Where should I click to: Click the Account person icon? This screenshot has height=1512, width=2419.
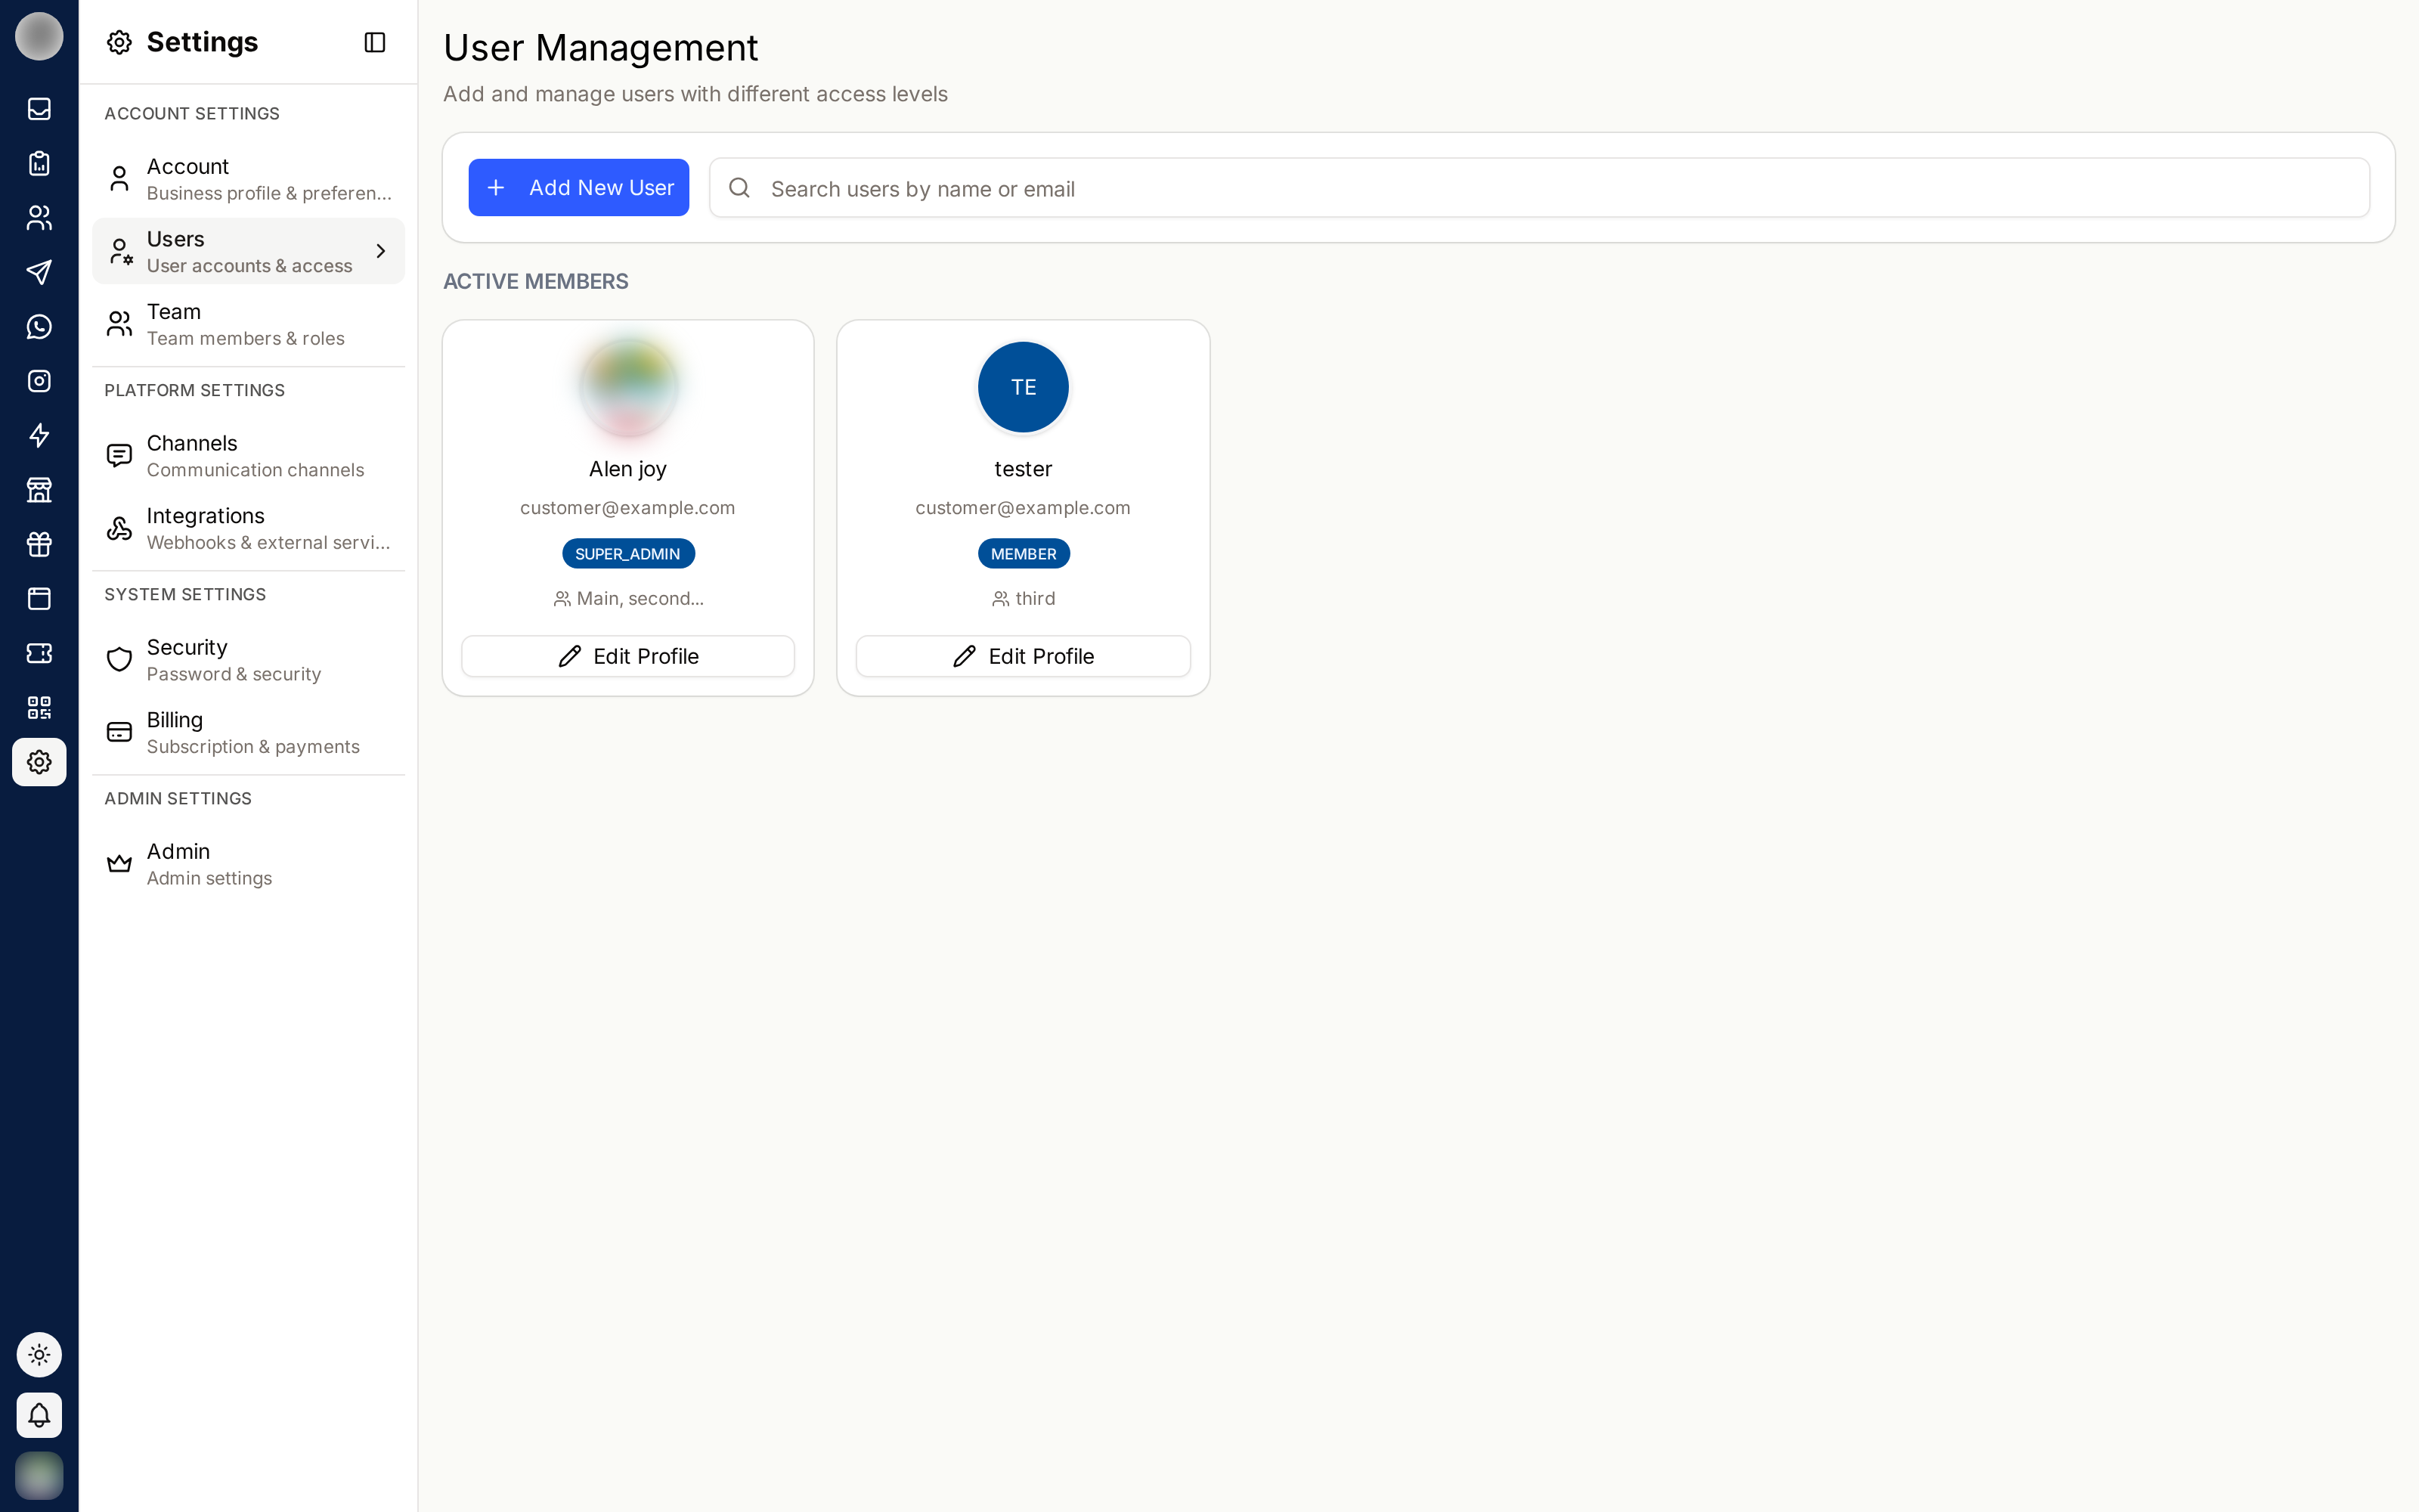[119, 179]
